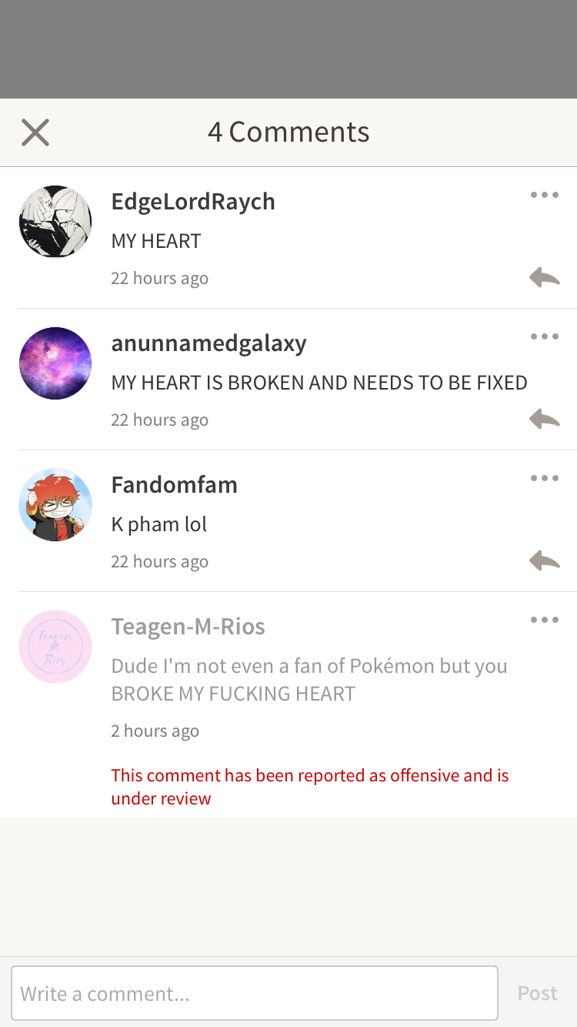Tap the dimmed area above the comments

[x=288, y=49]
